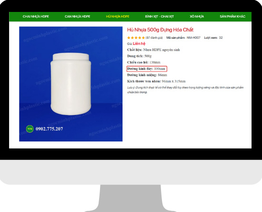Click the green NM logo badge

pos(30,129)
